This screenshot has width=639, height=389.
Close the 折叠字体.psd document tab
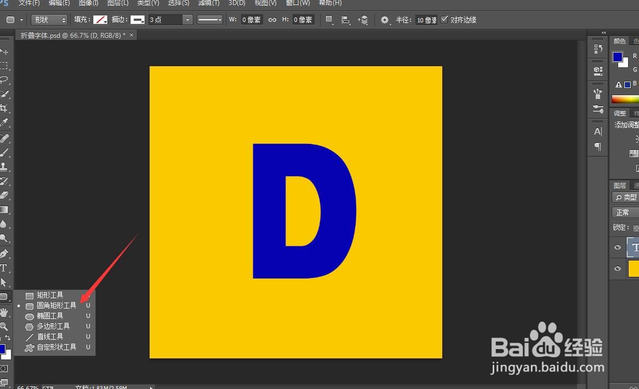point(132,35)
